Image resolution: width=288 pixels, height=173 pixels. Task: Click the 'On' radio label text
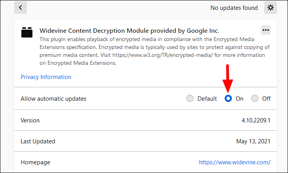pos(239,99)
